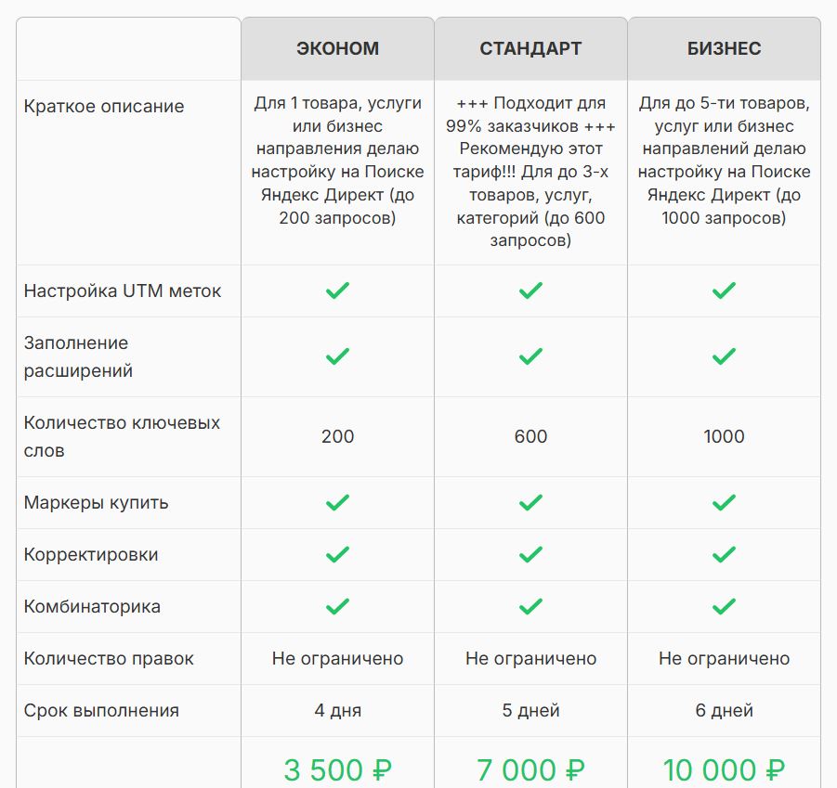Select the ЭКОНОМ tariff column header
Viewport: 837px width, 788px height.
[337, 48]
